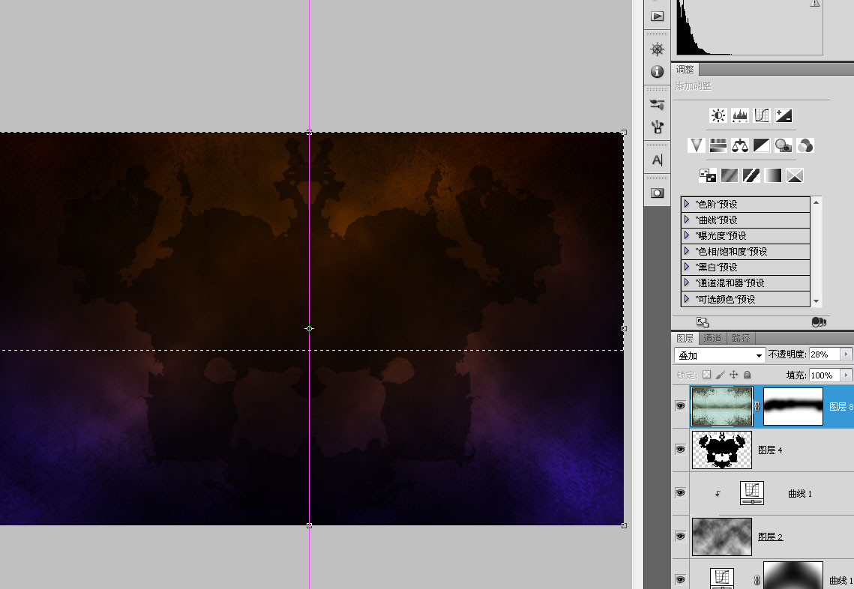Click the histogram cache warning triangle

(x=815, y=3)
